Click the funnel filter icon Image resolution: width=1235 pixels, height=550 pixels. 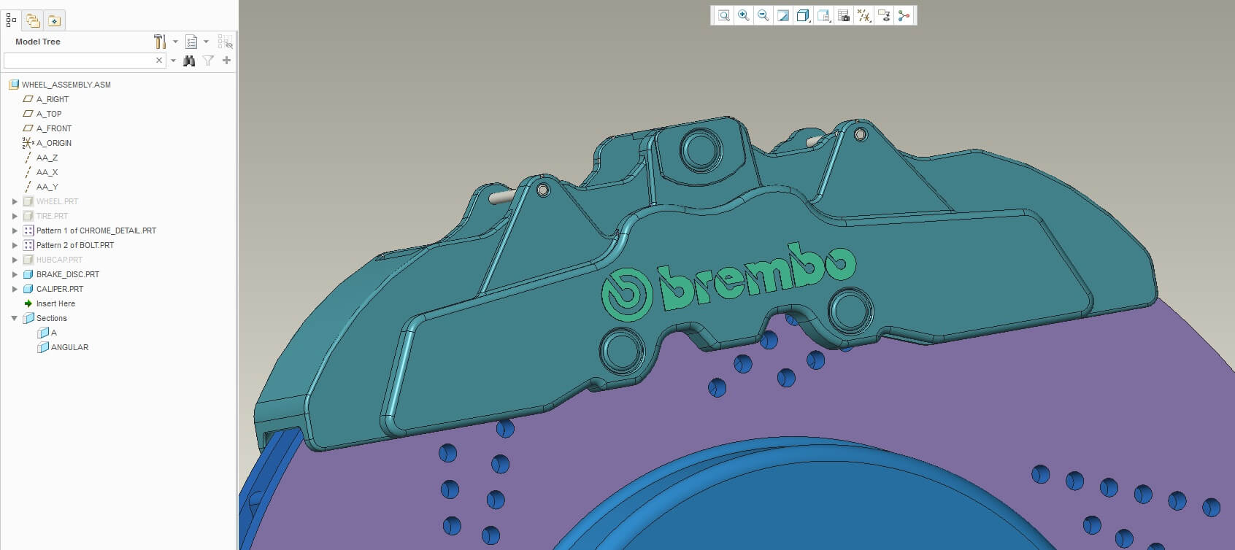(208, 61)
